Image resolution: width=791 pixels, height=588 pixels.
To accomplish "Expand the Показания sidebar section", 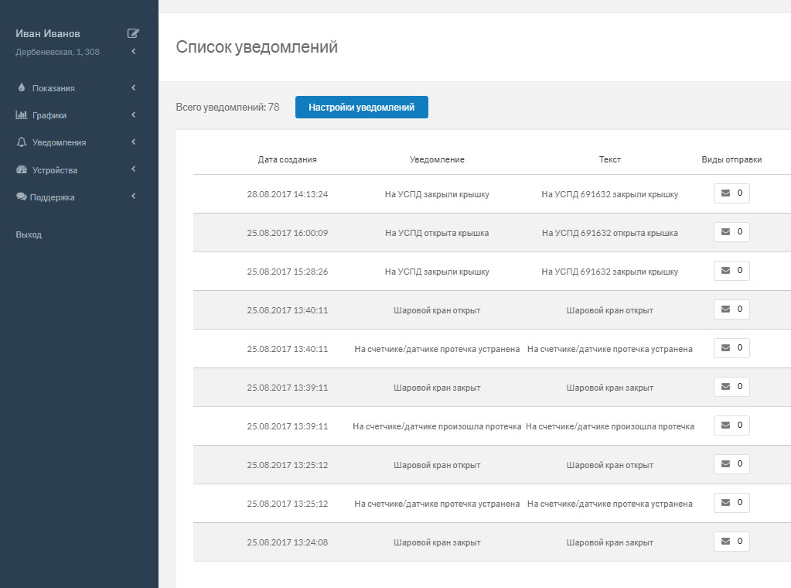I will pyautogui.click(x=133, y=87).
